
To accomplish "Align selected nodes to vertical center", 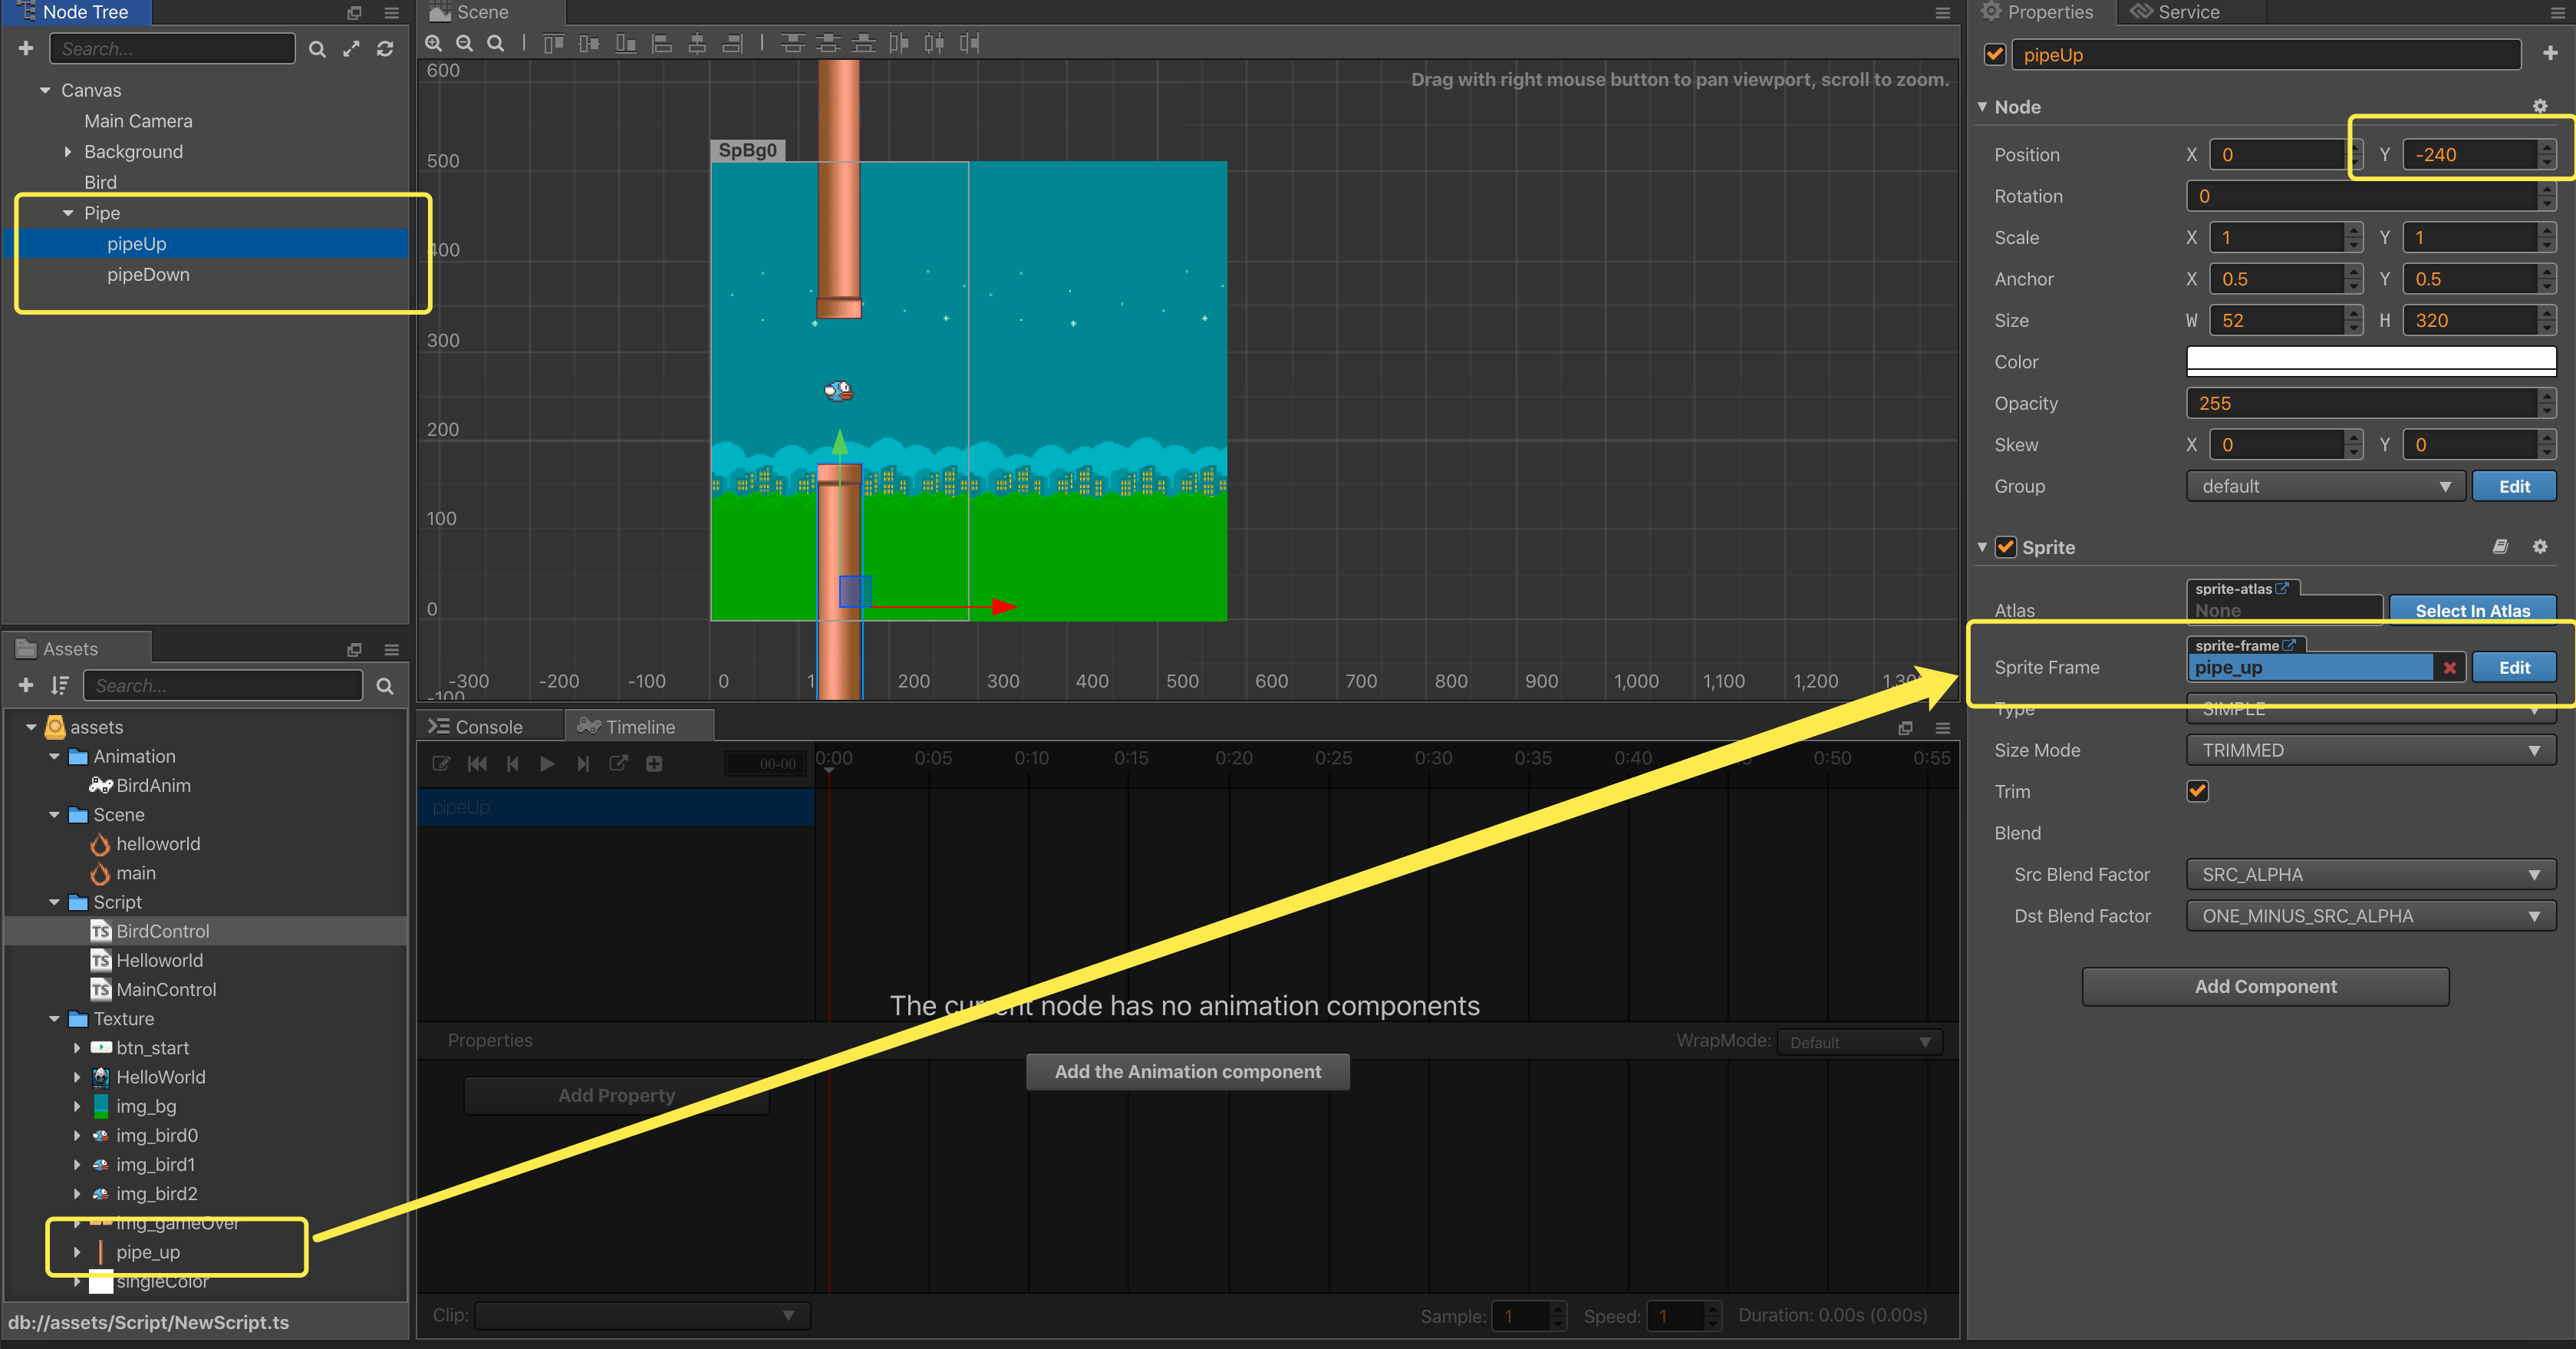I will click(x=589, y=43).
